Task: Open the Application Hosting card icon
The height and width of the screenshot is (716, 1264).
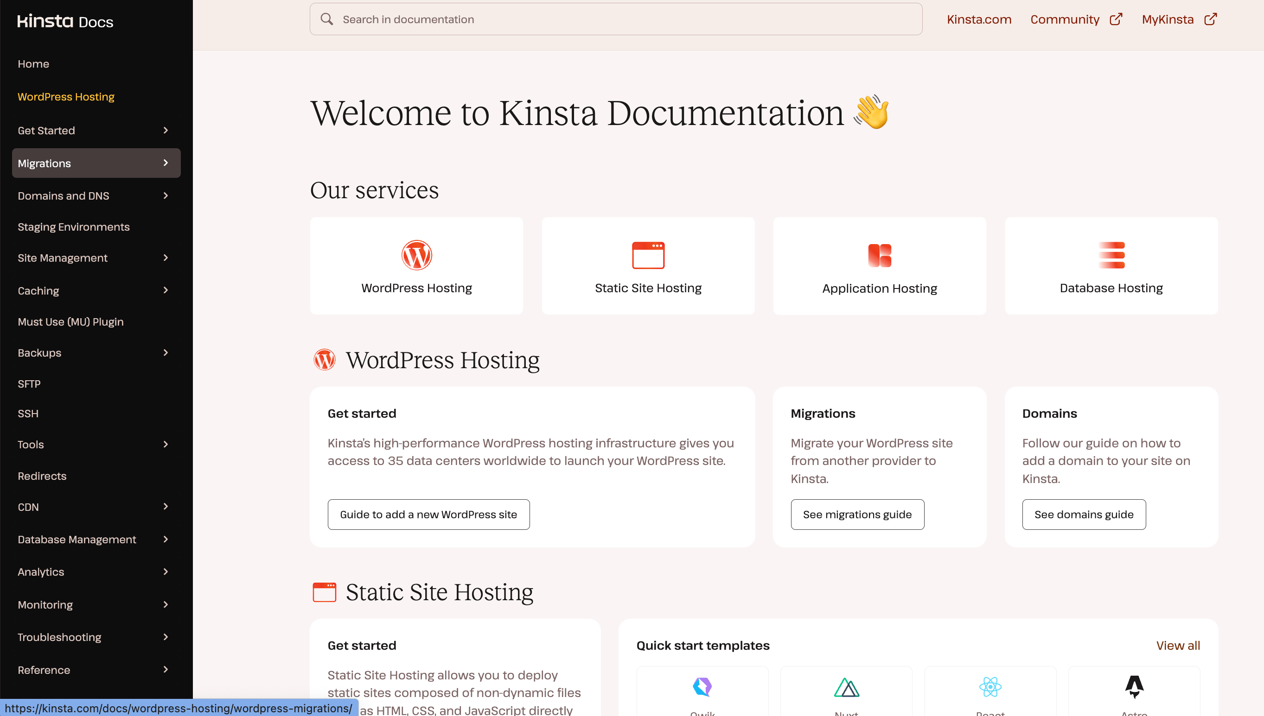Action: point(880,255)
